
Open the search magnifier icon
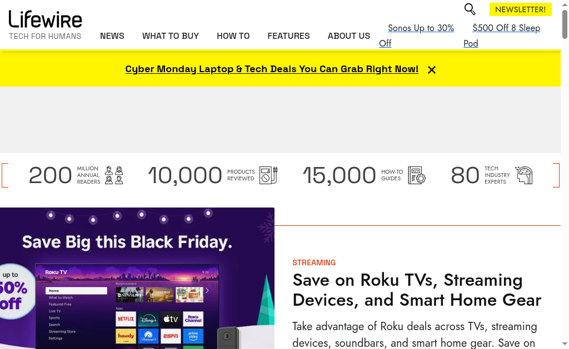470,9
